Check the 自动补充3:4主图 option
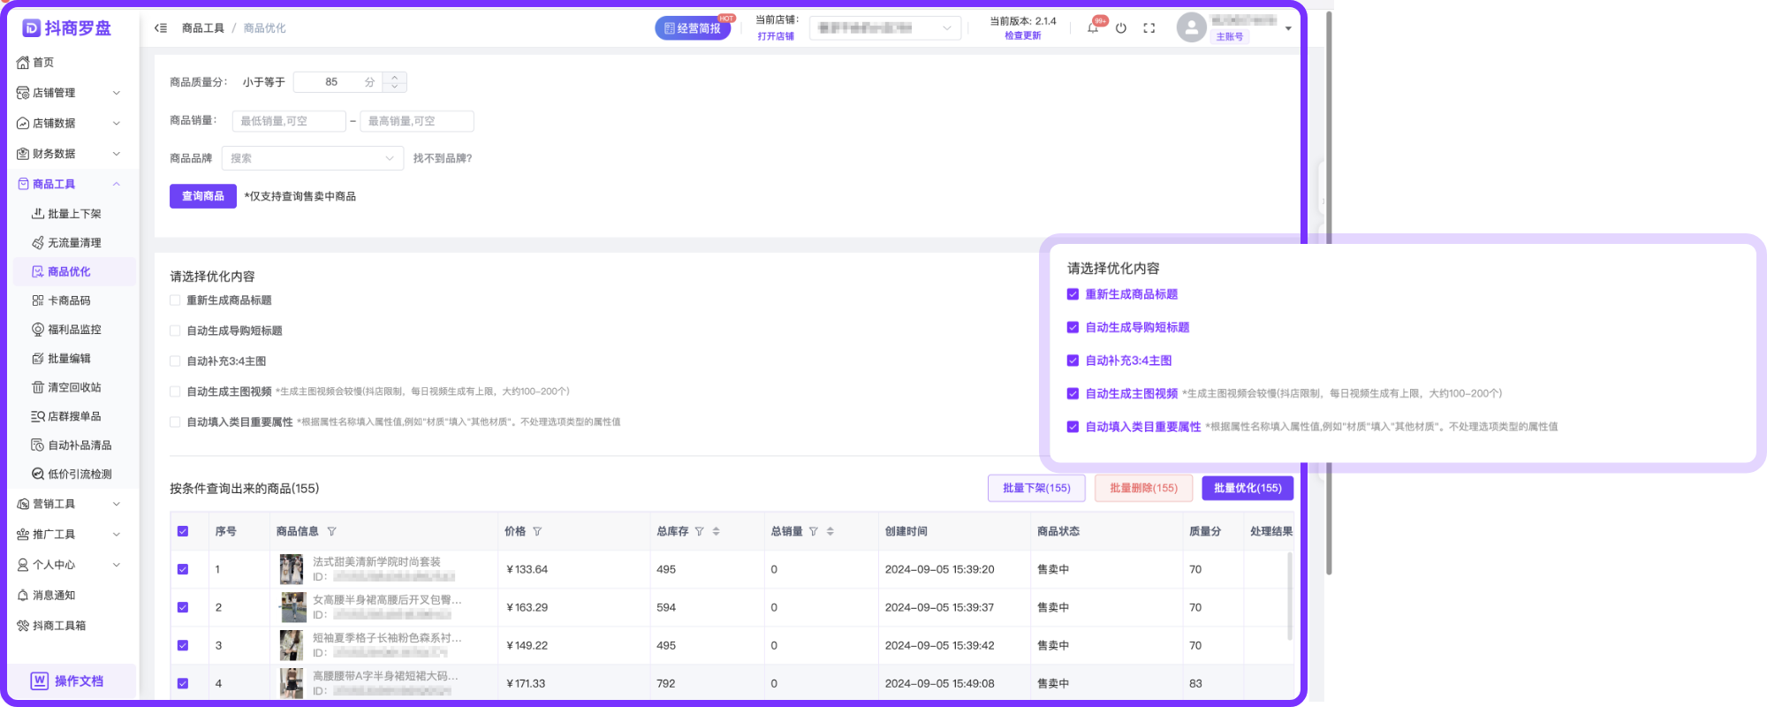 tap(175, 361)
